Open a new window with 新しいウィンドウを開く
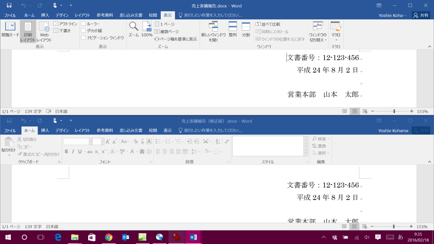The width and height of the screenshot is (434, 244). click(x=213, y=32)
